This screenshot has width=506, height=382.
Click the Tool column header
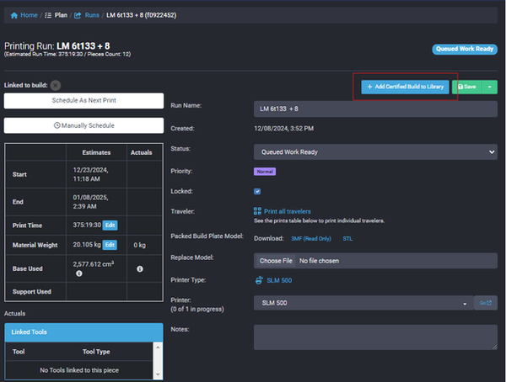[19, 352]
